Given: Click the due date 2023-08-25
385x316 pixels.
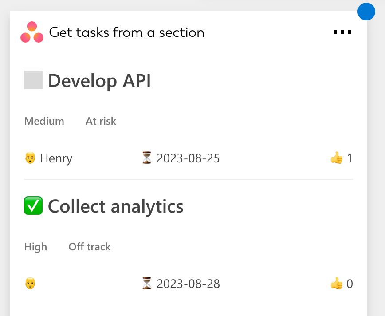Looking at the screenshot, I should click(x=188, y=158).
